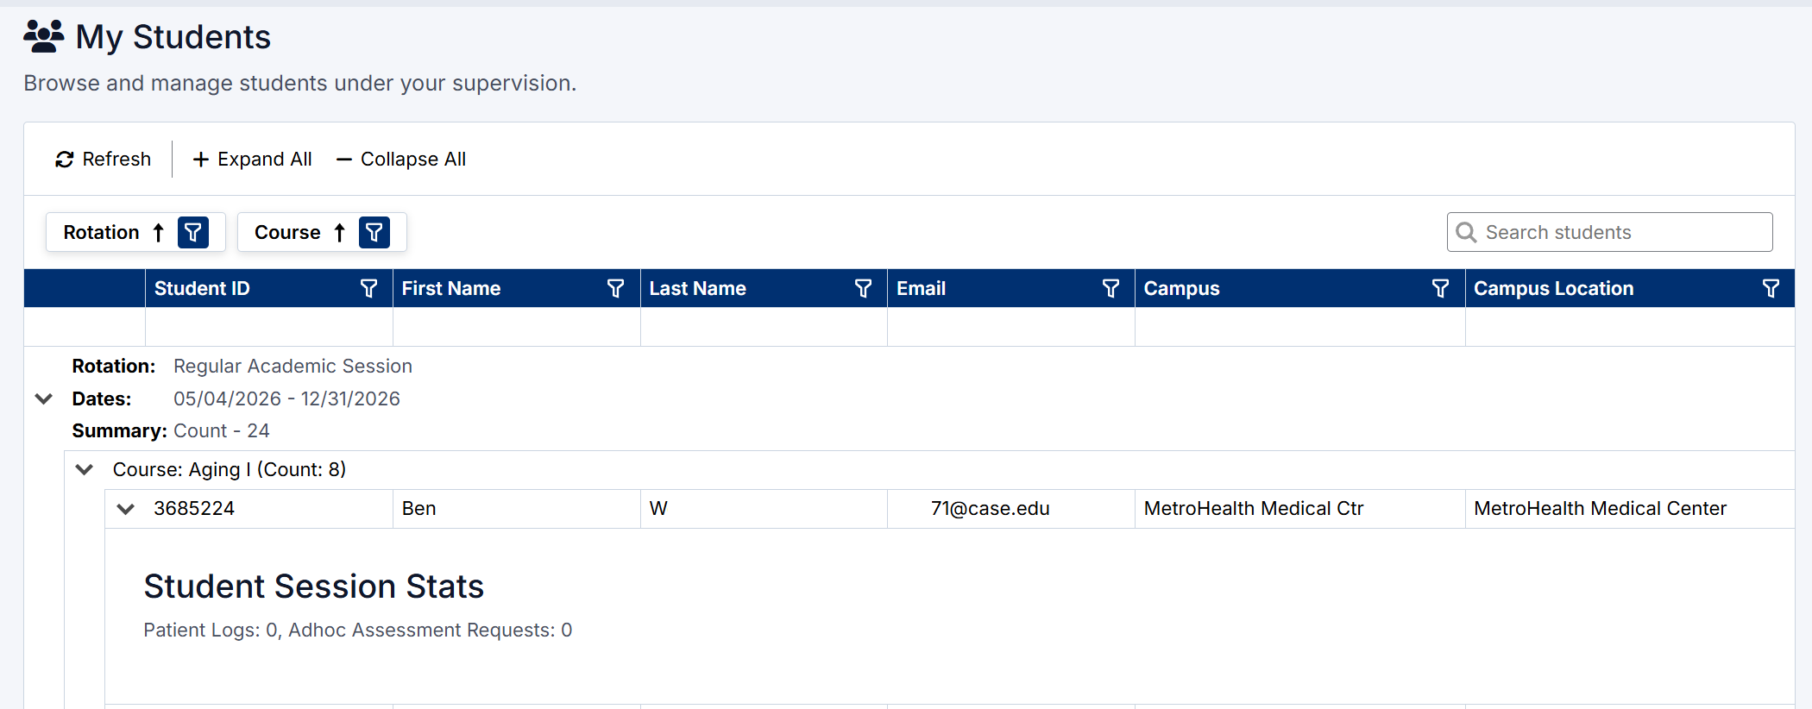Screen dimensions: 1812x709
Task: Collapse the Regular Academic Session rotation group
Action: [x=44, y=398]
